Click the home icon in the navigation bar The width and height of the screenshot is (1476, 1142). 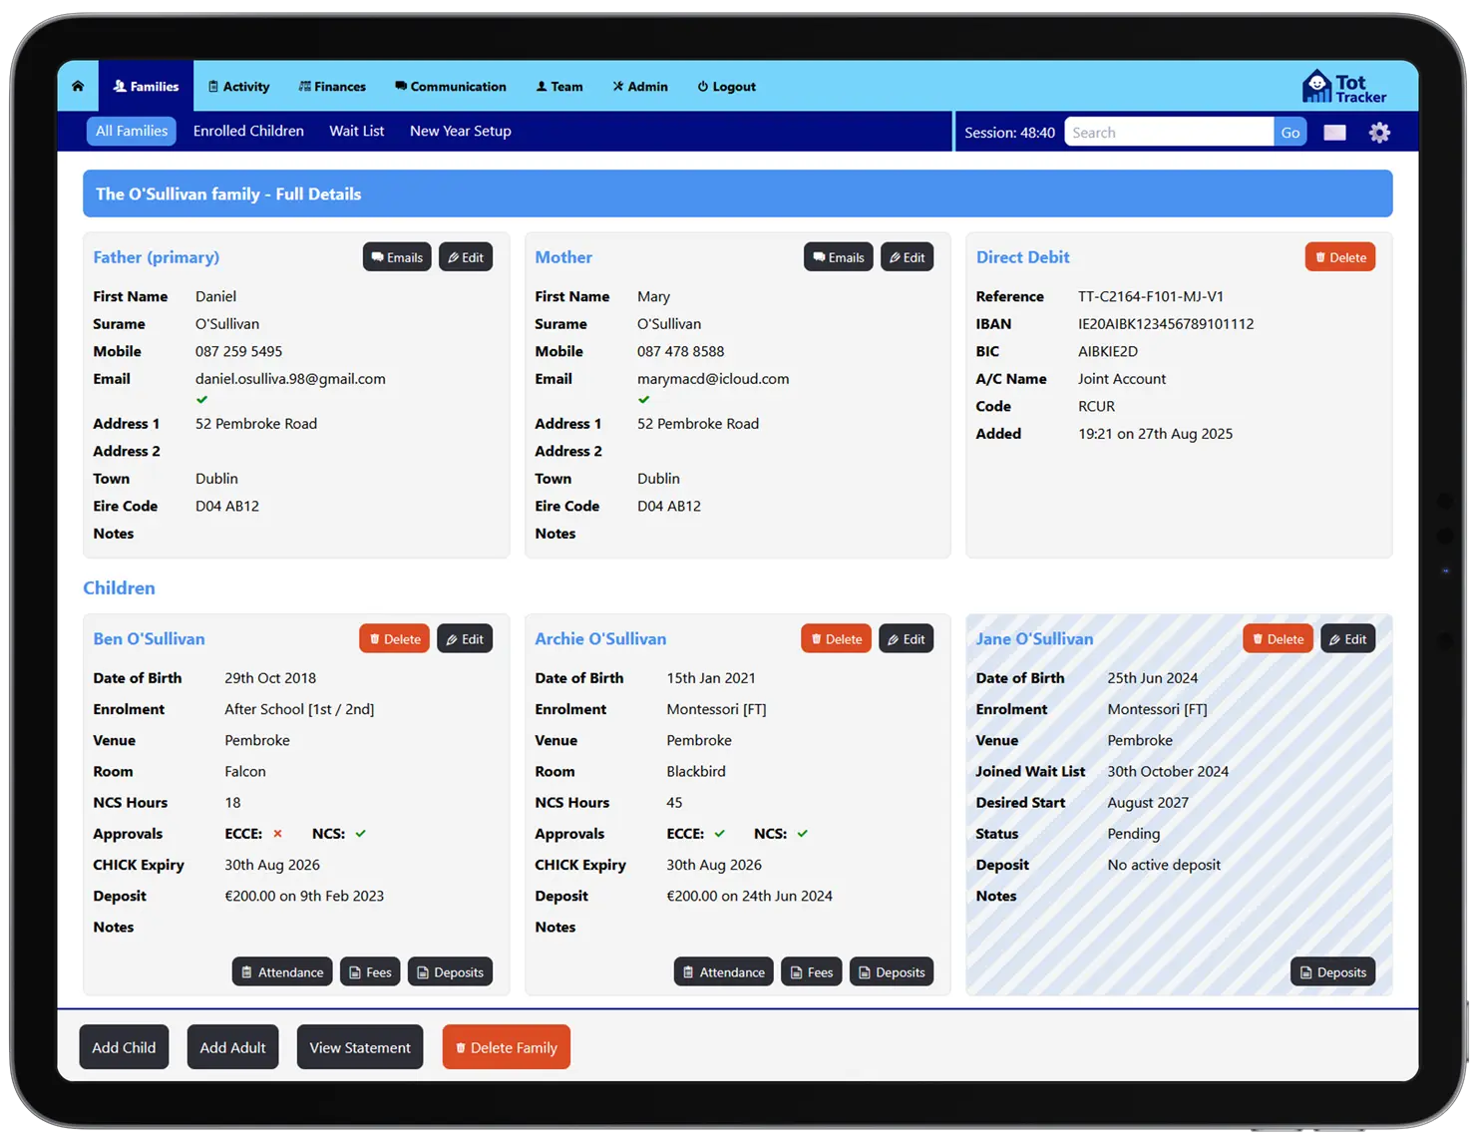pos(77,86)
